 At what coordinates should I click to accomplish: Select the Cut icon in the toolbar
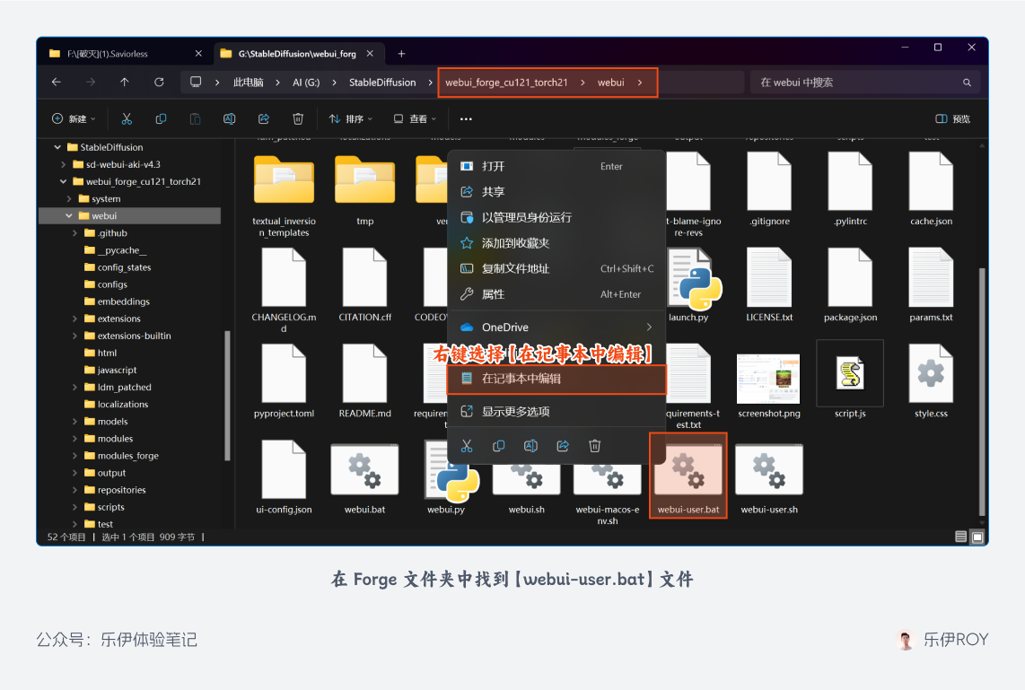point(127,118)
